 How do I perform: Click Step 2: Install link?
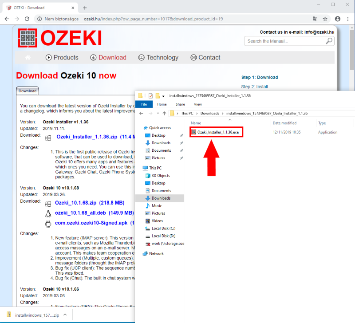click(254, 87)
